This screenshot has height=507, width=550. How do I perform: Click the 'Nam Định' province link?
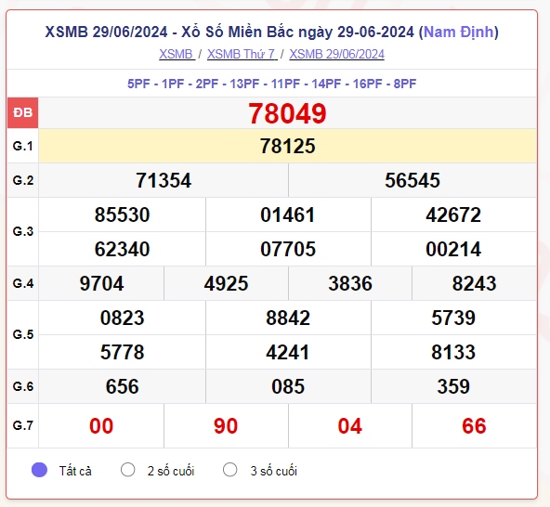tap(459, 32)
